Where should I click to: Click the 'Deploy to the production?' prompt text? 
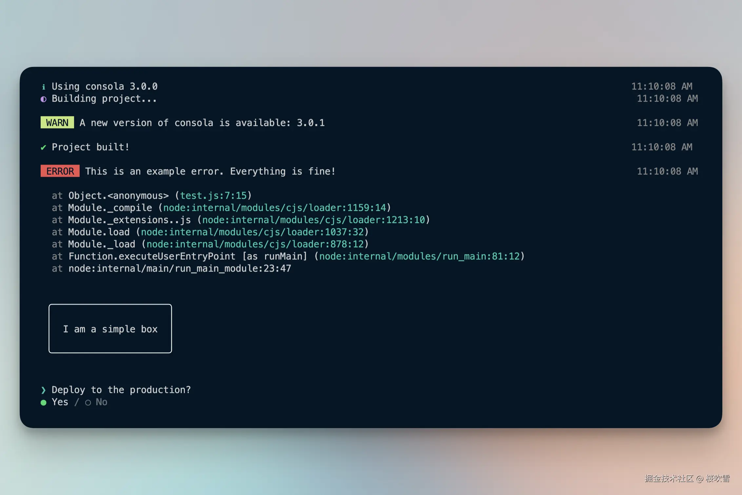(x=121, y=390)
